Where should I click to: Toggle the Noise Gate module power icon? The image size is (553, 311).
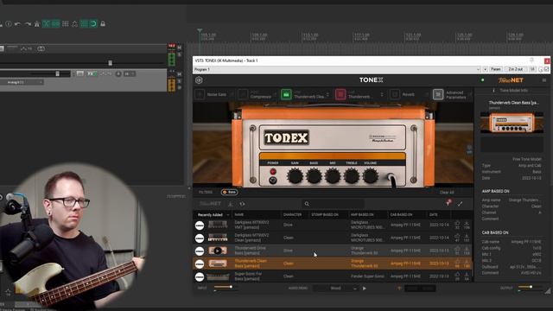pyautogui.click(x=200, y=94)
